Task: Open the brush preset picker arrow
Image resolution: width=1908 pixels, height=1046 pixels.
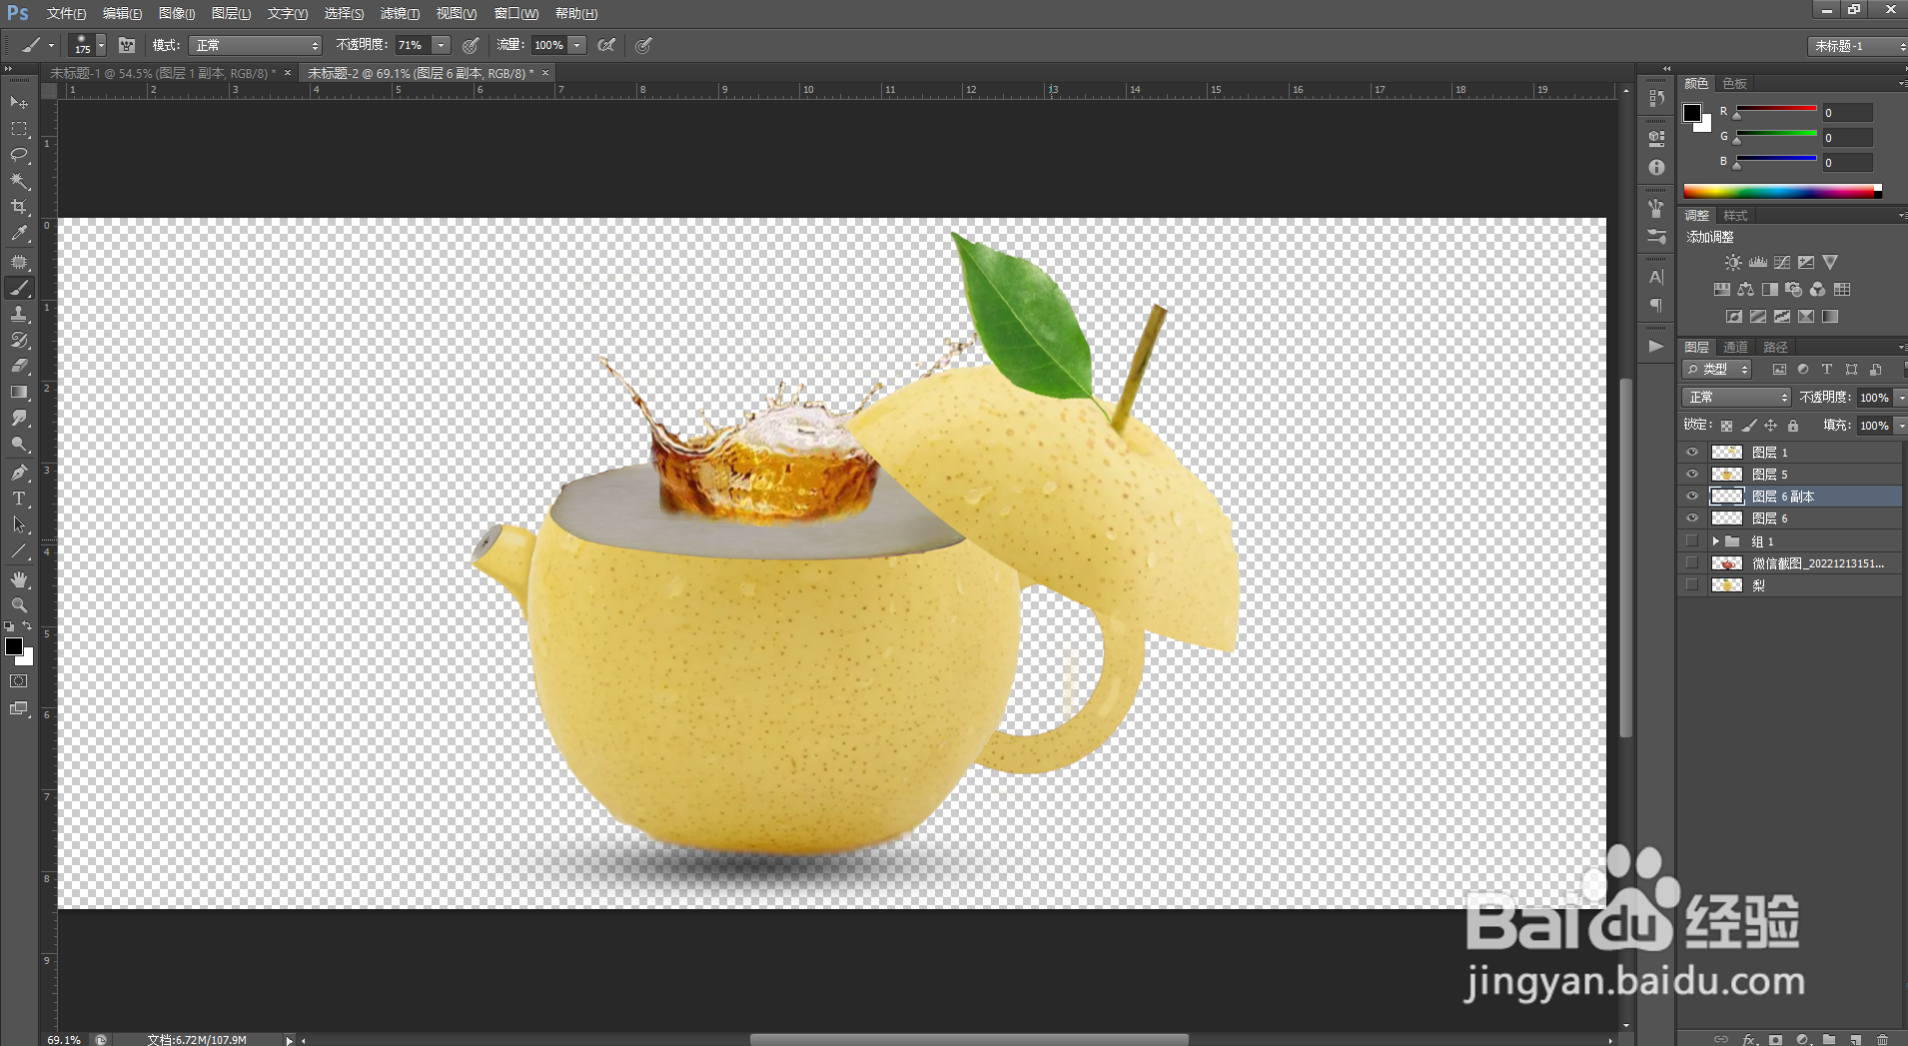Action: [101, 45]
